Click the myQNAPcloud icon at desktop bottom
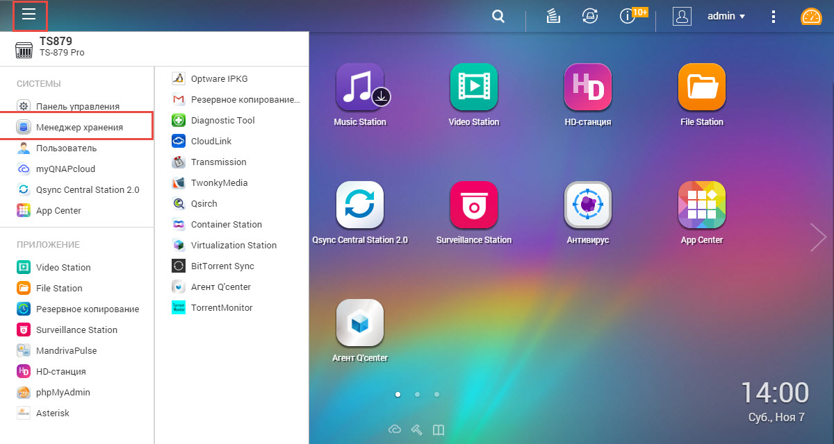Image resolution: width=834 pixels, height=444 pixels. point(395,430)
